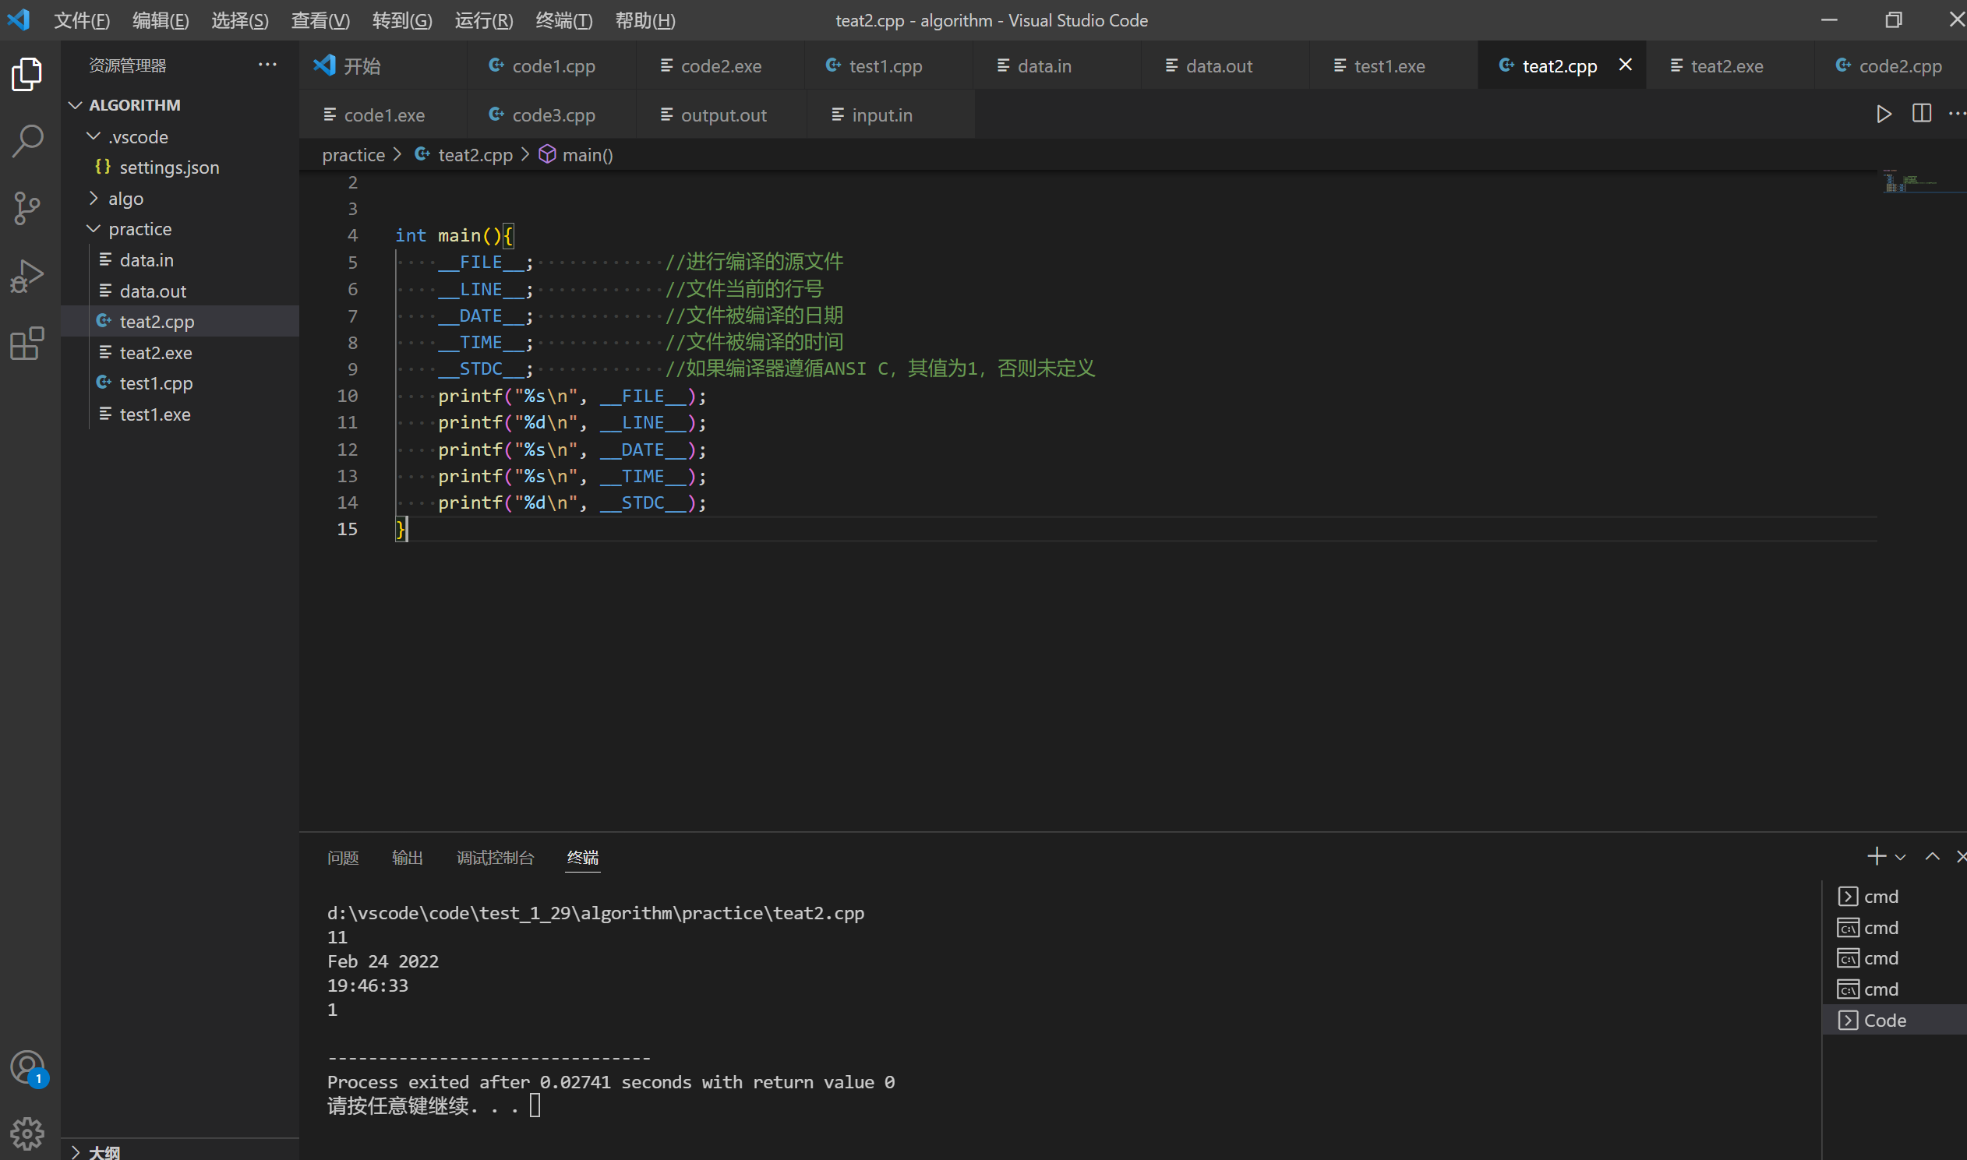This screenshot has height=1160, width=1967.
Task: Open the 编辑(E) Edit menu
Action: (x=161, y=20)
